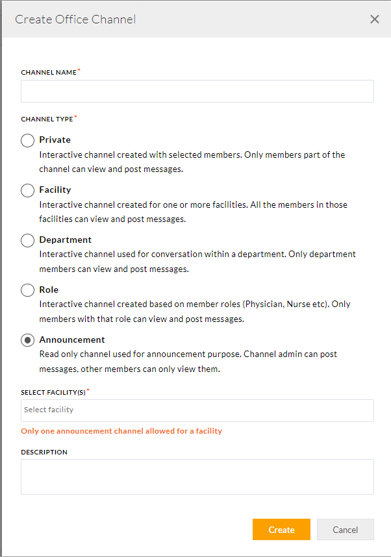Open the Select facility dropdown

(197, 410)
